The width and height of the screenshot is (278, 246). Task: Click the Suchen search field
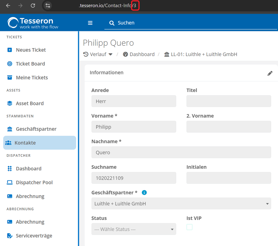pos(191,23)
